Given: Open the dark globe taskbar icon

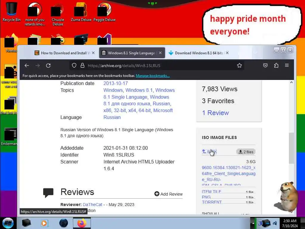Looking at the screenshot, I should point(64,223).
